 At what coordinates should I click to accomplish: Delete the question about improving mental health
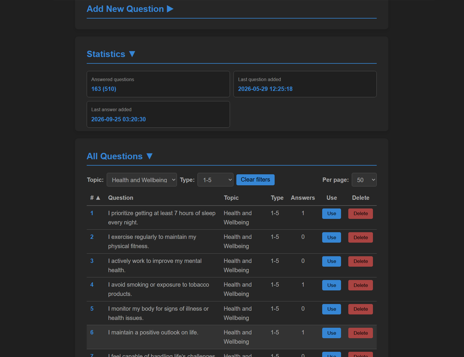tap(360, 261)
